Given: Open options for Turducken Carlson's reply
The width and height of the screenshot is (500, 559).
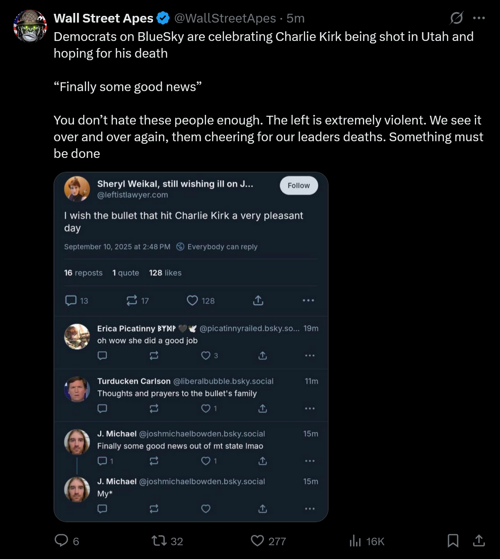Looking at the screenshot, I should pos(309,408).
